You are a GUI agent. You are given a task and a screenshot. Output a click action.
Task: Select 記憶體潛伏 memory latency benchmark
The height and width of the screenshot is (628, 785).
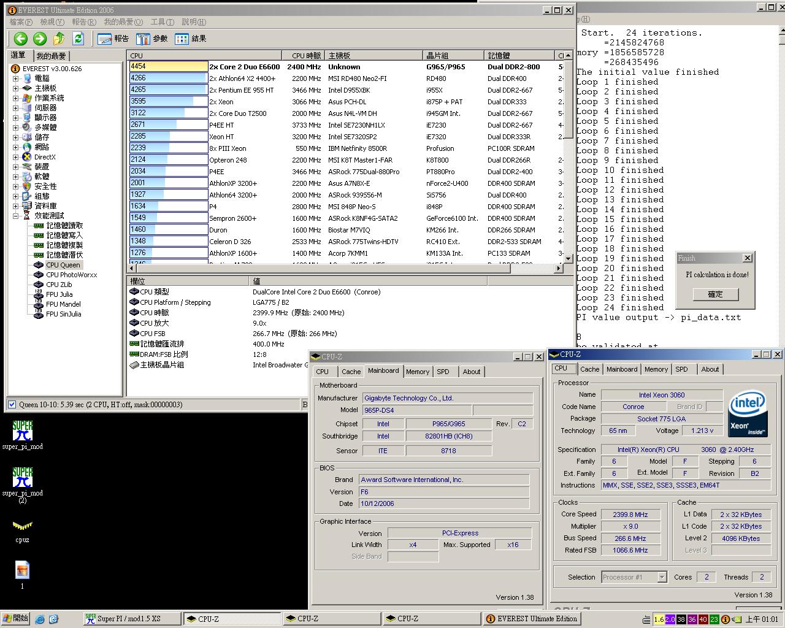58,255
